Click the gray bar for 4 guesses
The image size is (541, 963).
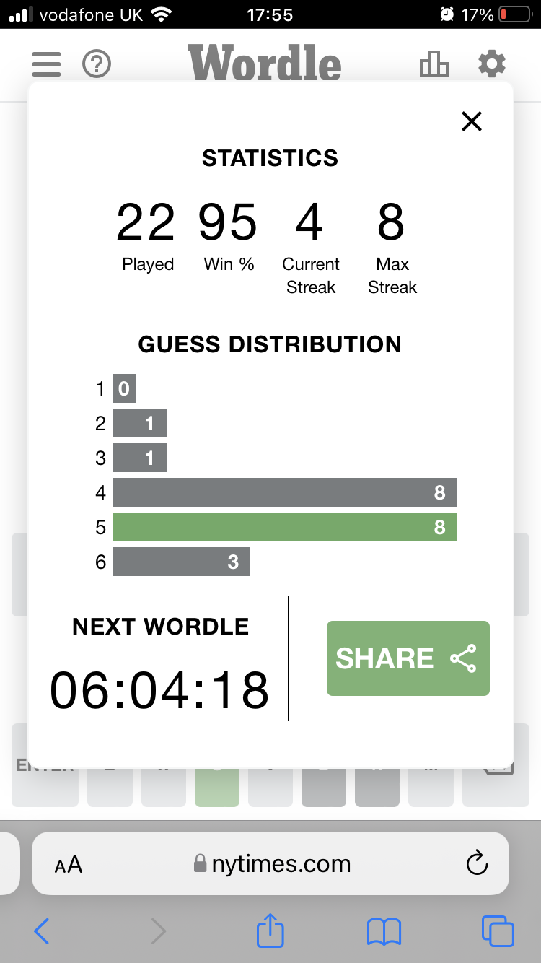click(285, 492)
